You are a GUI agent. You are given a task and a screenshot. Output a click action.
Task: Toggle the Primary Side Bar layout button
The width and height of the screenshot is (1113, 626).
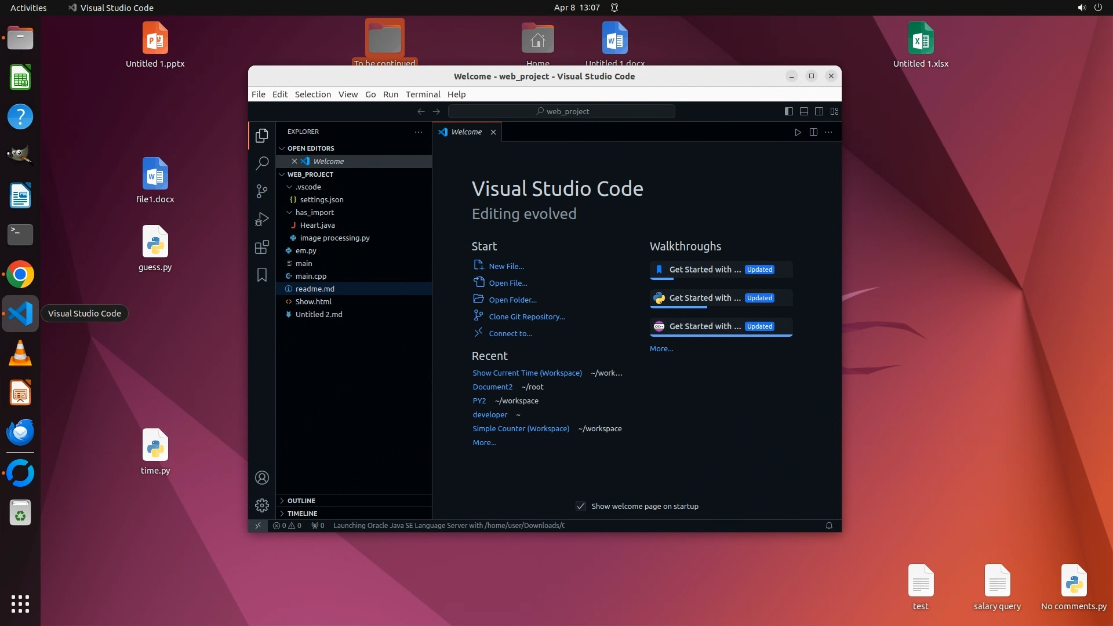point(788,111)
